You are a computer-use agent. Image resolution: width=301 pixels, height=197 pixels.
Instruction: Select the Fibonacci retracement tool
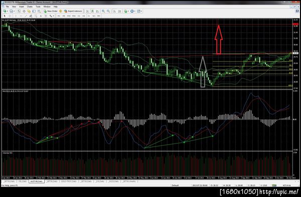[36, 16]
